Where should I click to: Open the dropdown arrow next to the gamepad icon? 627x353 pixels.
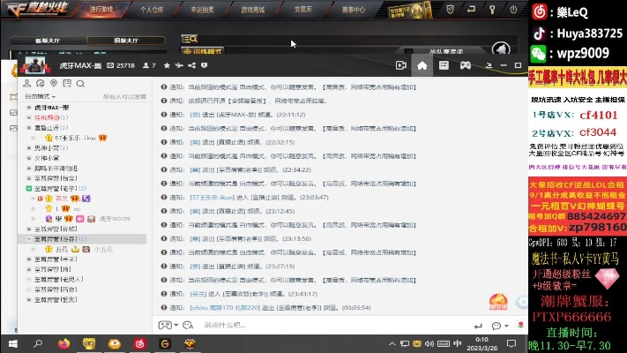pyautogui.click(x=176, y=325)
